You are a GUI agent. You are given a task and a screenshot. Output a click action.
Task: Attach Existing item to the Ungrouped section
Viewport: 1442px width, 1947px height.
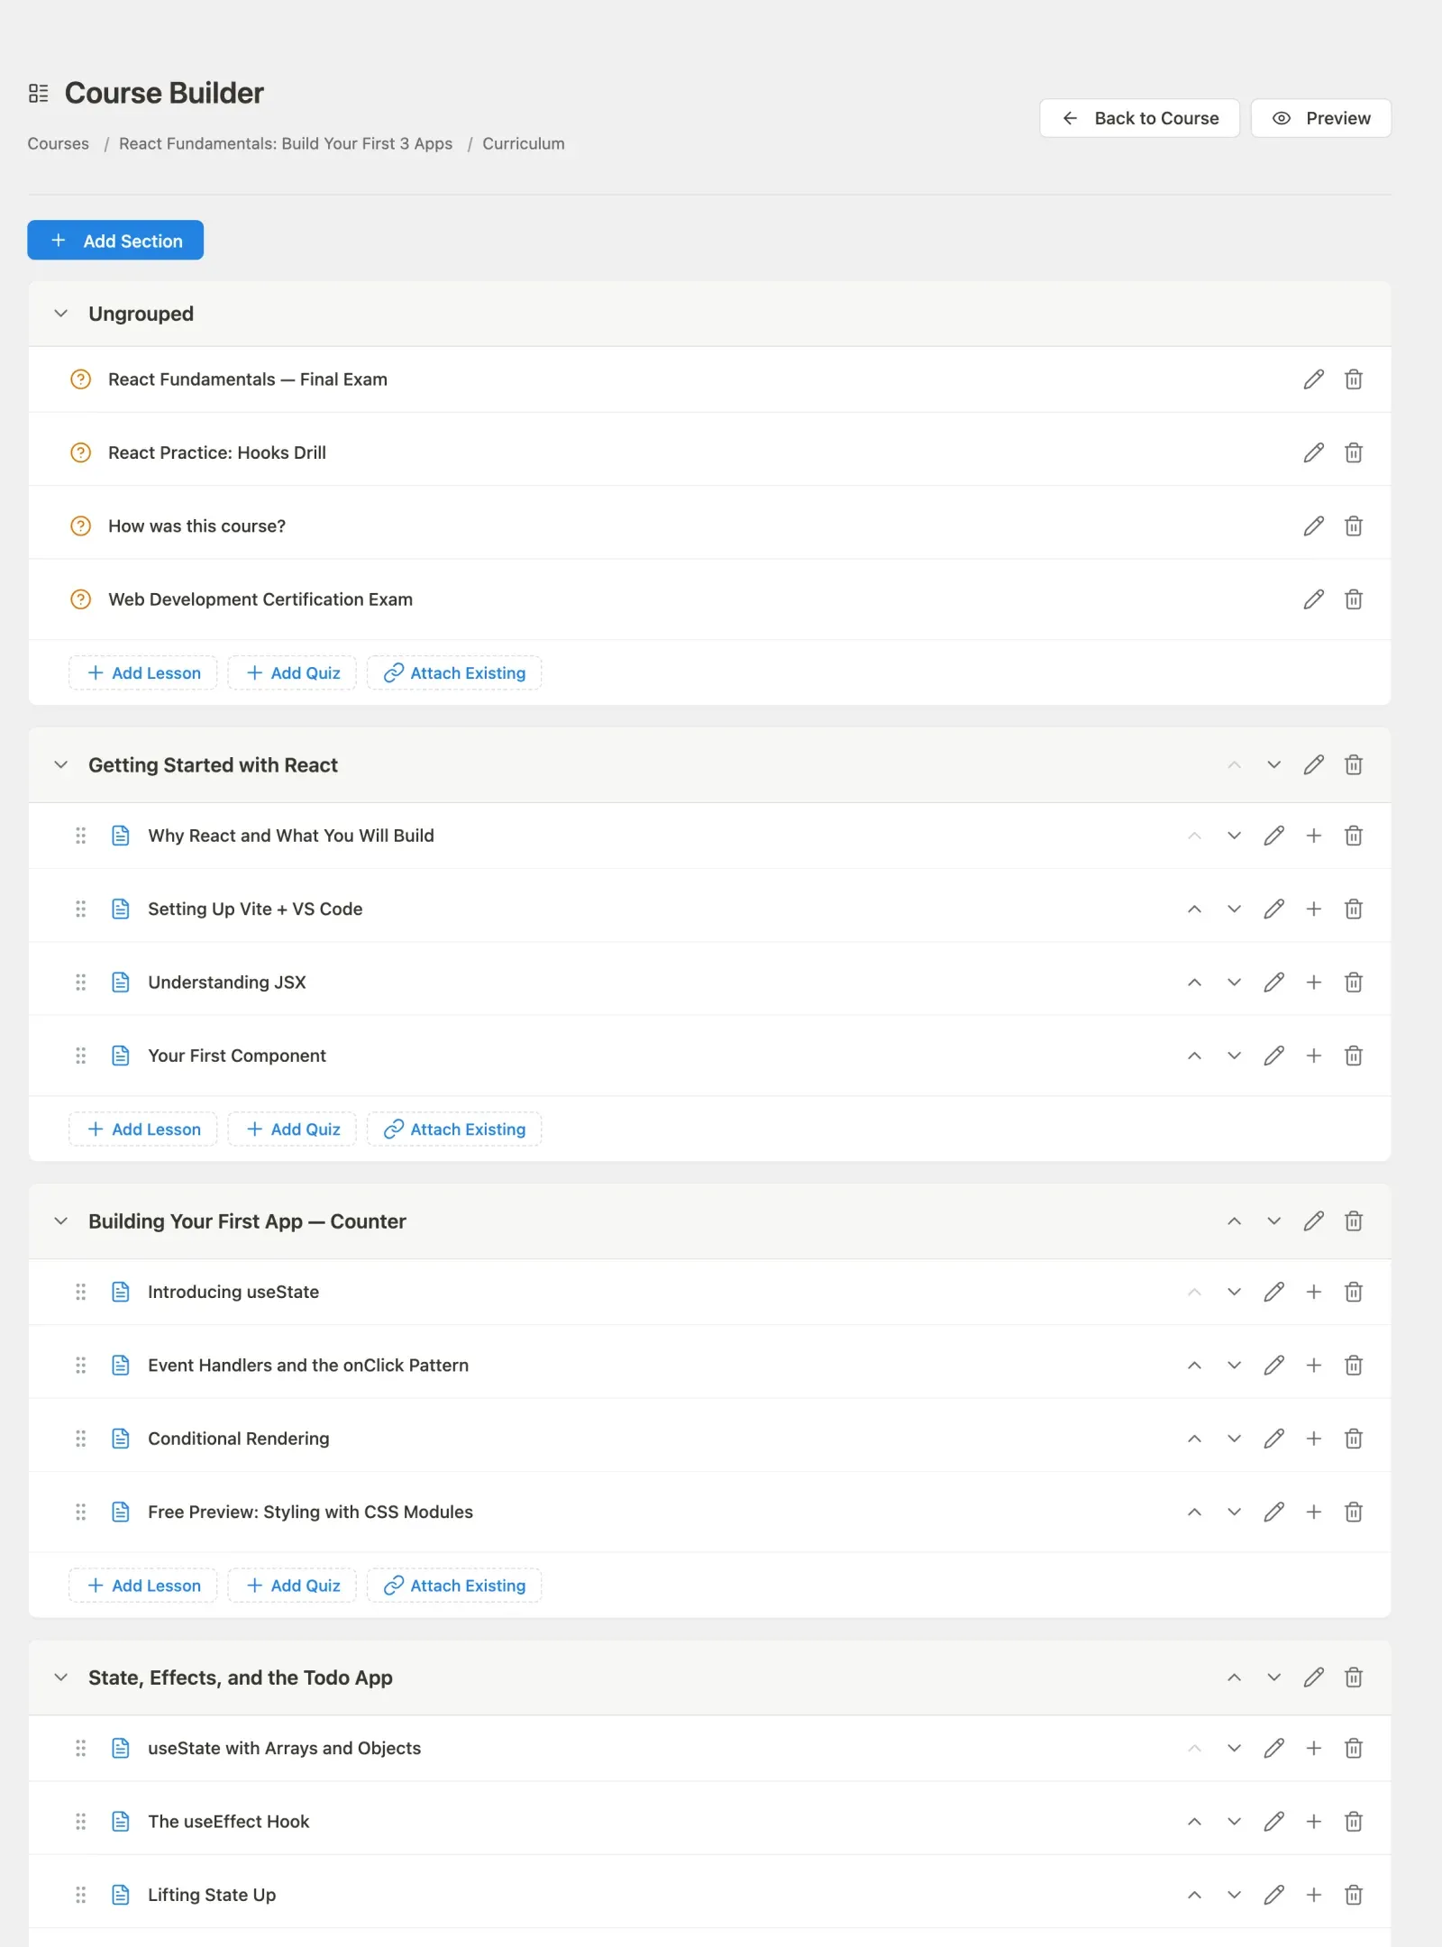(x=454, y=673)
